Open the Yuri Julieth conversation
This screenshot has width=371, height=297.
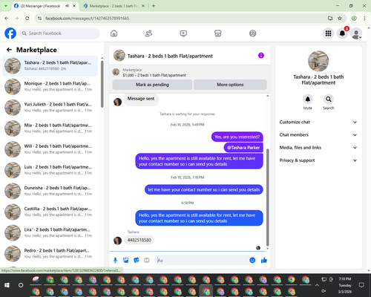tap(50, 108)
